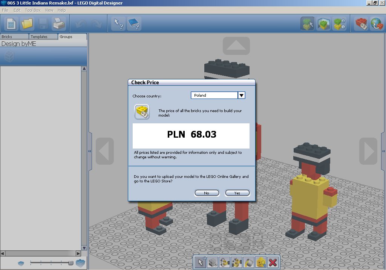Image resolution: width=386 pixels, height=270 pixels.
Task: Restore the application window size
Action: click(x=375, y=3)
